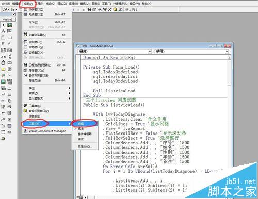Viewport: 258px width, 199px height.
Task: Select the Frame control in toolbox
Action: (x=3, y=38)
